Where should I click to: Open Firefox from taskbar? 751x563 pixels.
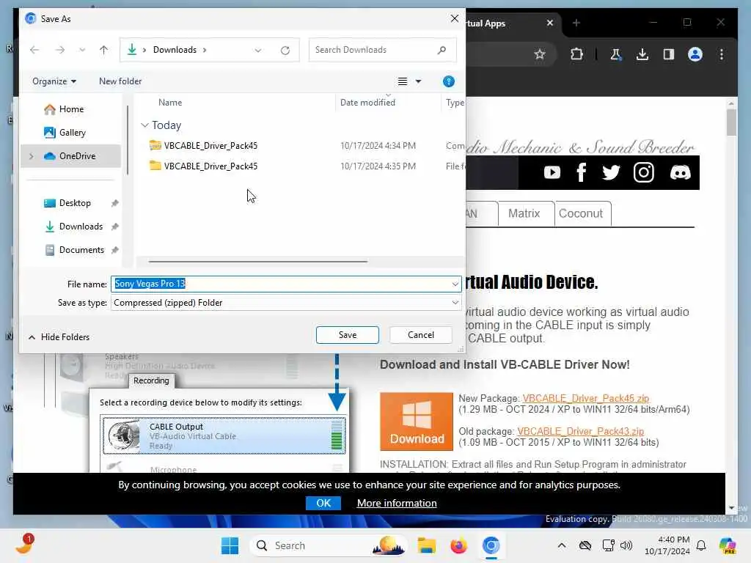pyautogui.click(x=458, y=545)
